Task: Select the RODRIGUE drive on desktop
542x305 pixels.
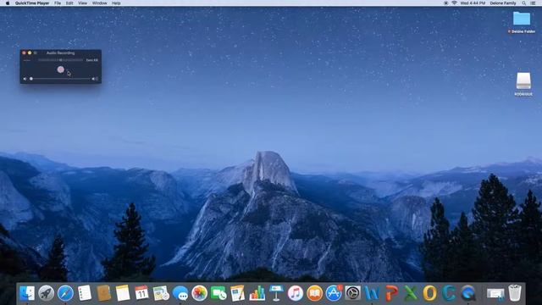Action: pos(523,84)
